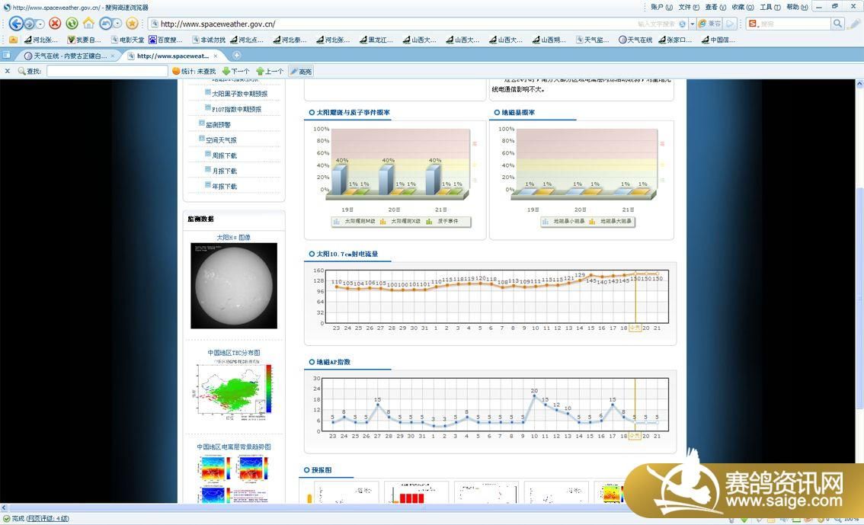Click the 太阳Hα solar image thumbnail
This screenshot has height=525, width=864.
233,285
